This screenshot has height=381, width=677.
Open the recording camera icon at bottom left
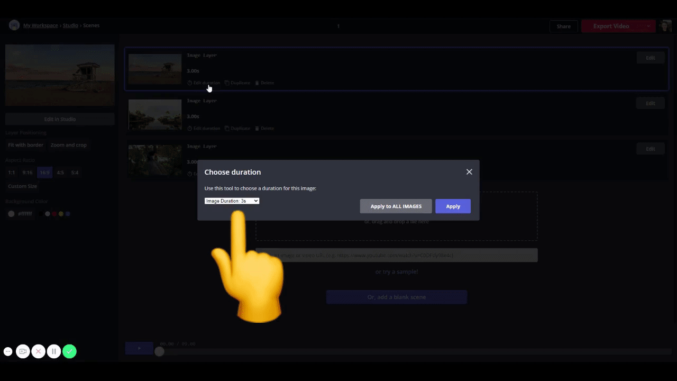(23, 351)
